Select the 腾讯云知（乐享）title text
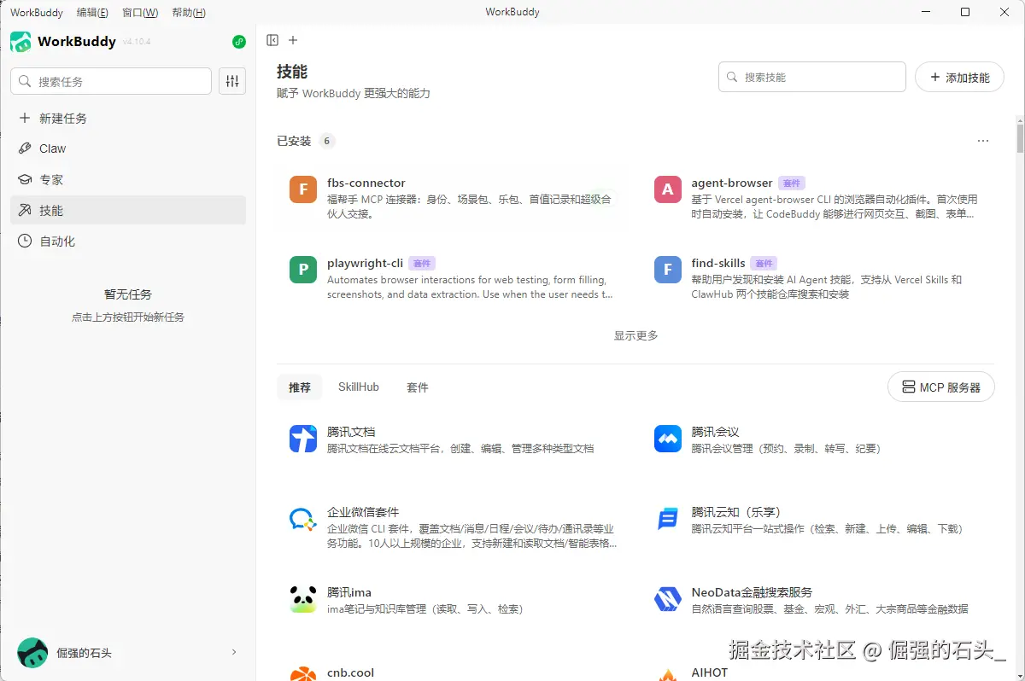Image resolution: width=1025 pixels, height=681 pixels. (736, 512)
